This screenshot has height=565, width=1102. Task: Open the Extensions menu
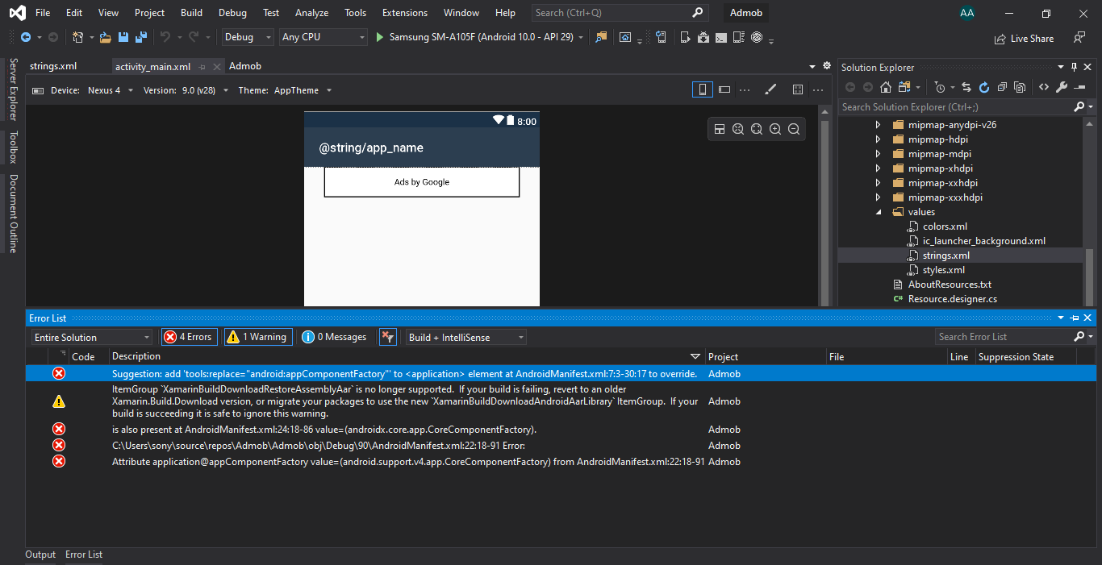point(405,13)
